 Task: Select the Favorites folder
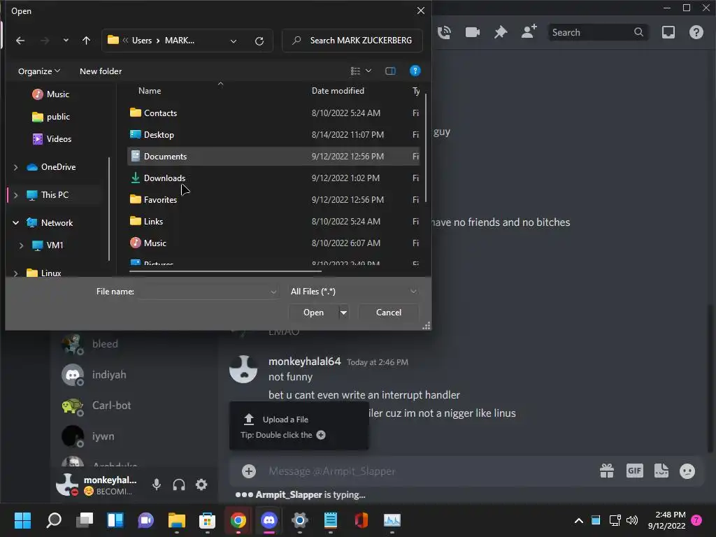273,199
